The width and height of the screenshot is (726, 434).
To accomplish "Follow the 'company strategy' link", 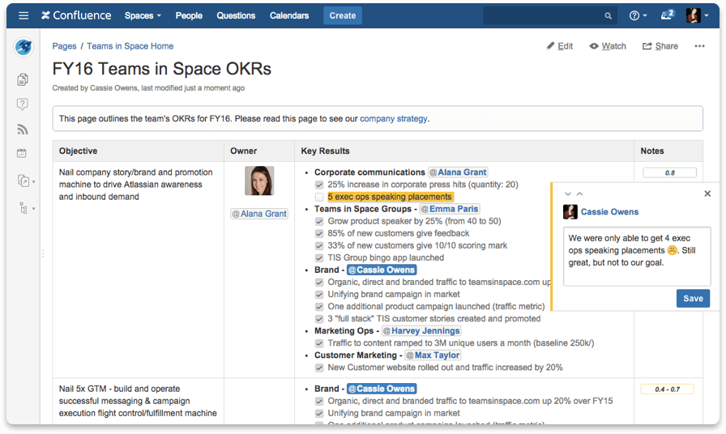I will click(x=393, y=118).
